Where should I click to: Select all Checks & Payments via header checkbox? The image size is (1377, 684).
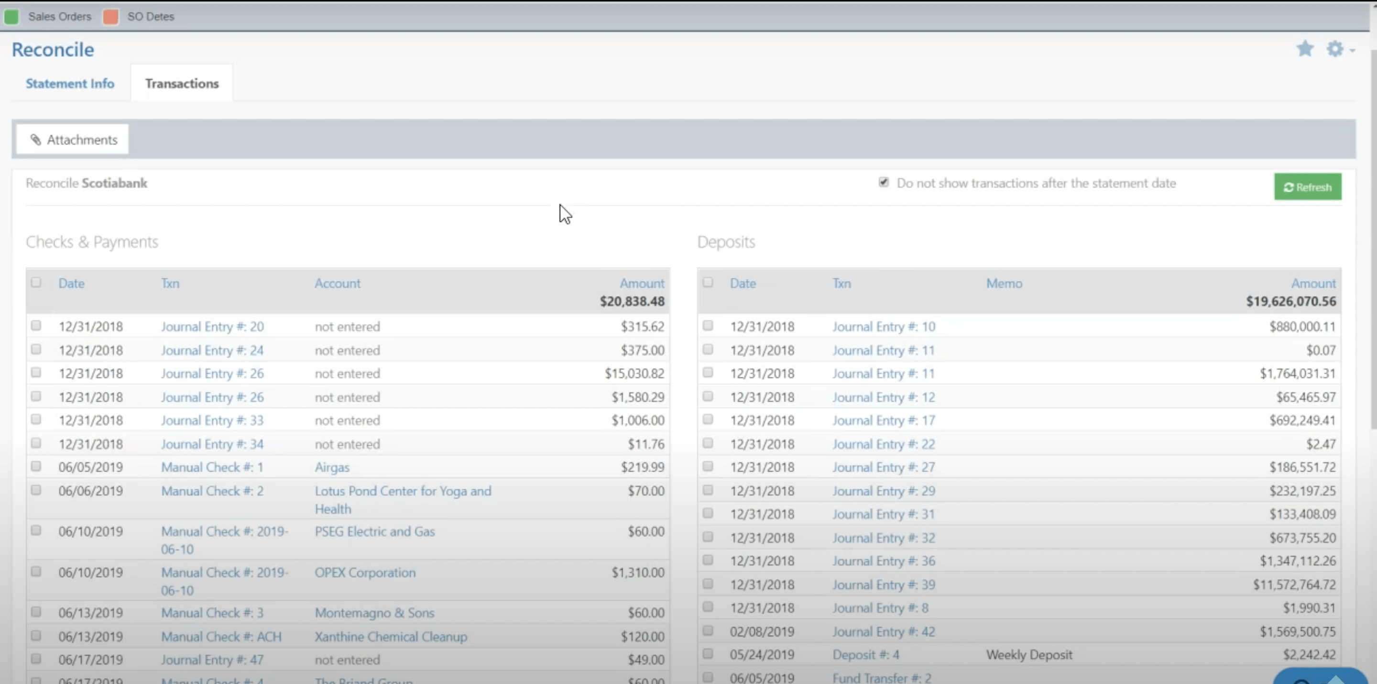(x=36, y=282)
